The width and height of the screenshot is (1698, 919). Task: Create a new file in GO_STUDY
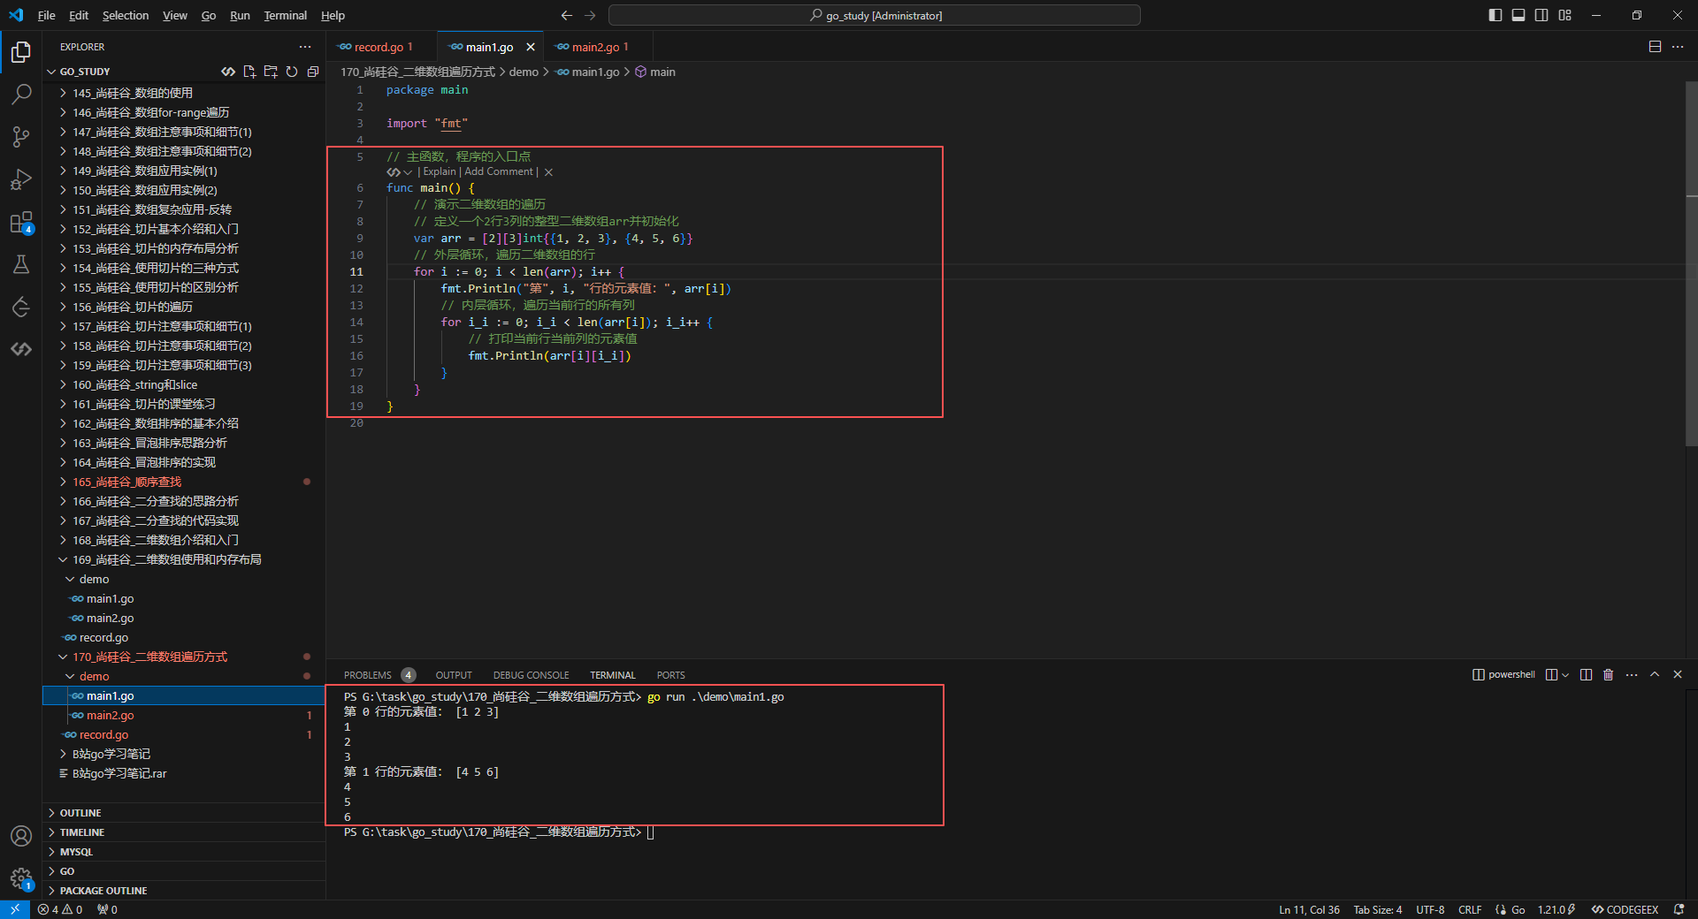pyautogui.click(x=249, y=72)
